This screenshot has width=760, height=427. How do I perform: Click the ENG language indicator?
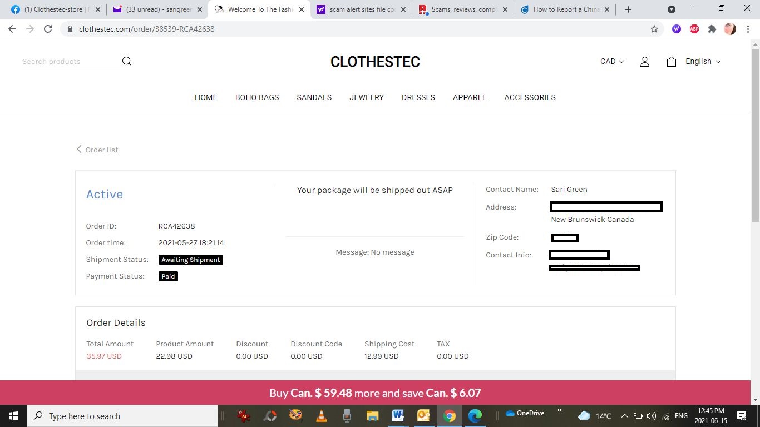coord(681,416)
